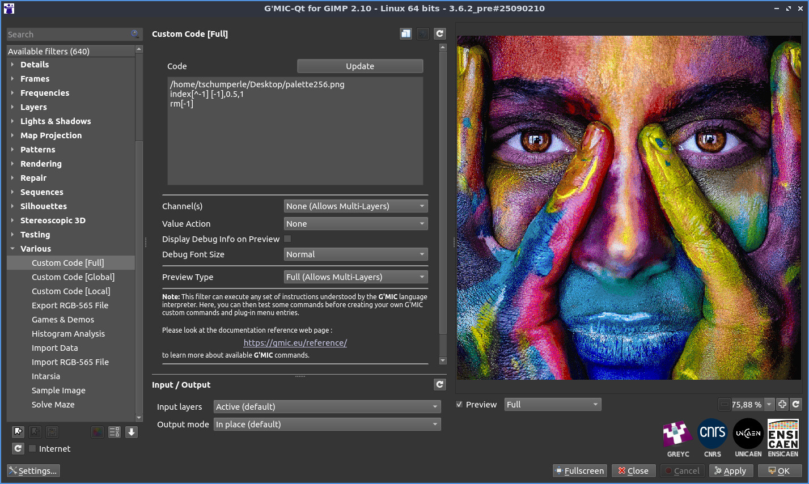Open the gmic.eu/reference link

coord(295,343)
